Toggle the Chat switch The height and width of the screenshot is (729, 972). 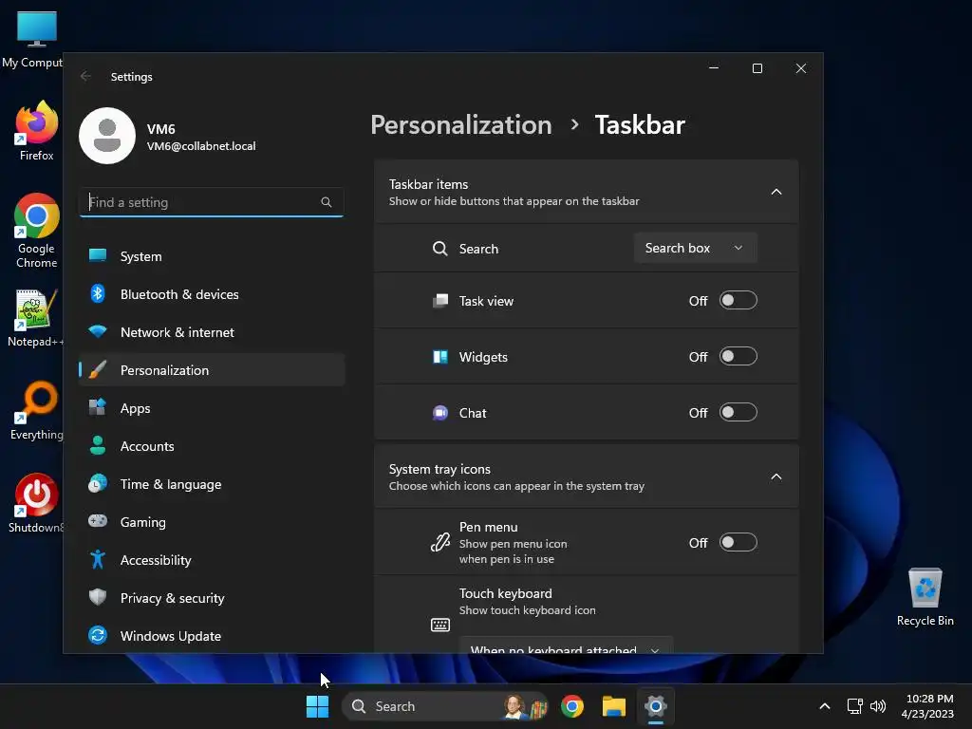pyautogui.click(x=738, y=412)
